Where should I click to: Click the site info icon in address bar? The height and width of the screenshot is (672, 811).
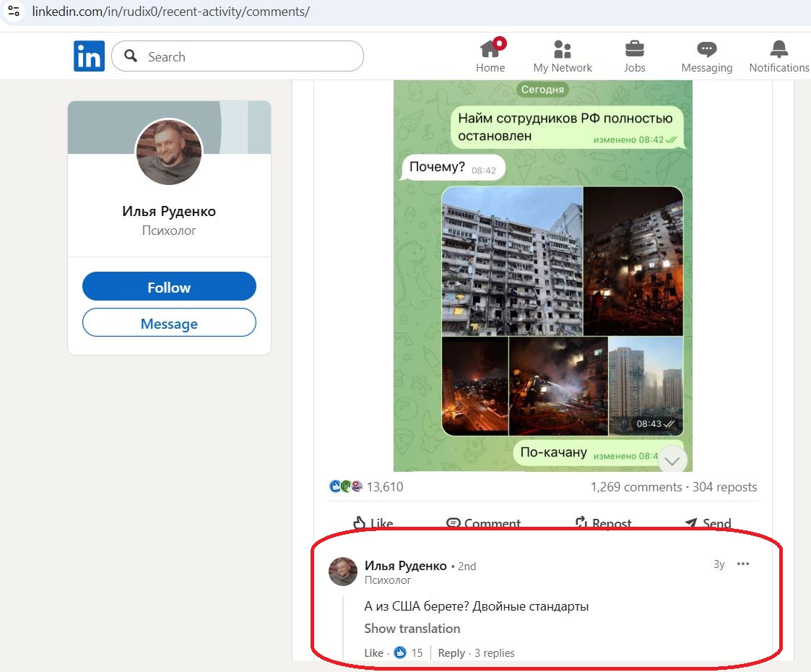(14, 12)
